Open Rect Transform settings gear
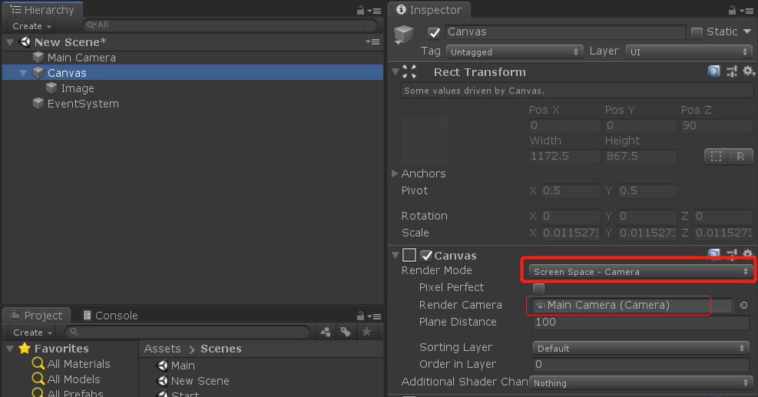The width and height of the screenshot is (758, 397). (x=748, y=71)
